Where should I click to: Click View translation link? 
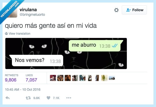pyautogui.click(x=20, y=34)
